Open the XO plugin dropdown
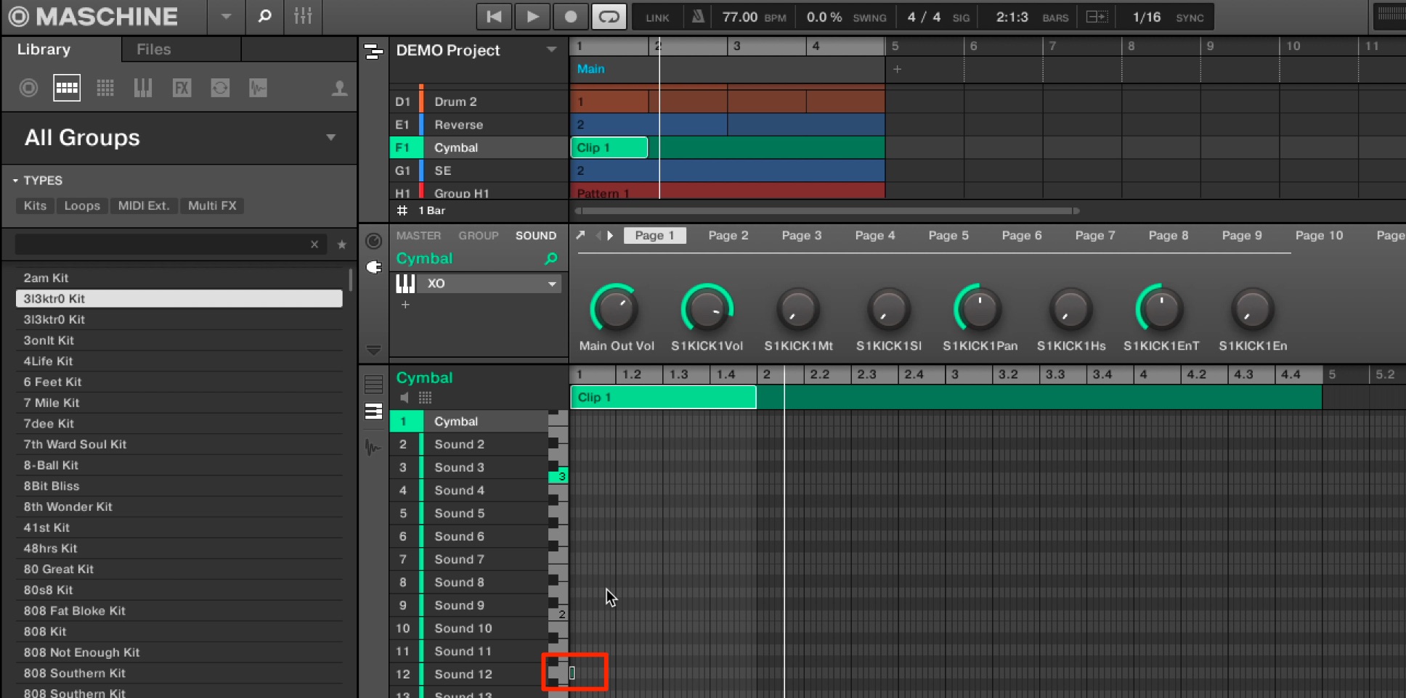 [552, 284]
